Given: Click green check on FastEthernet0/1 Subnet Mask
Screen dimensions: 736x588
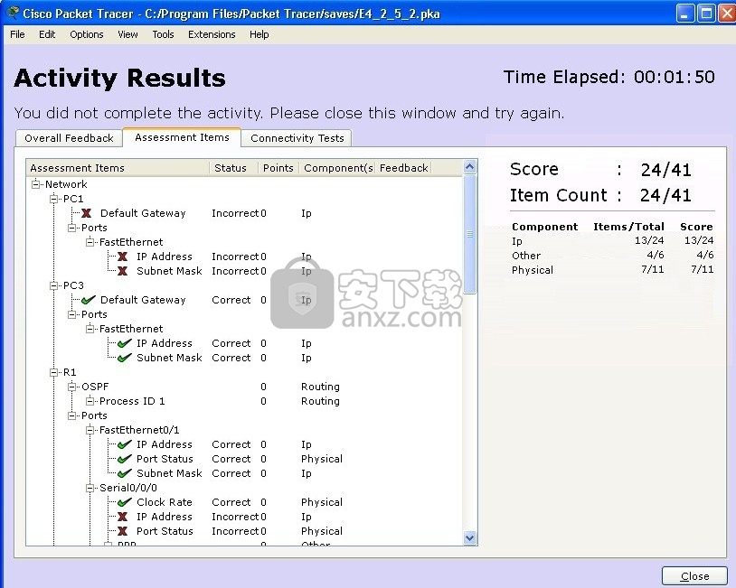Looking at the screenshot, I should tap(124, 473).
